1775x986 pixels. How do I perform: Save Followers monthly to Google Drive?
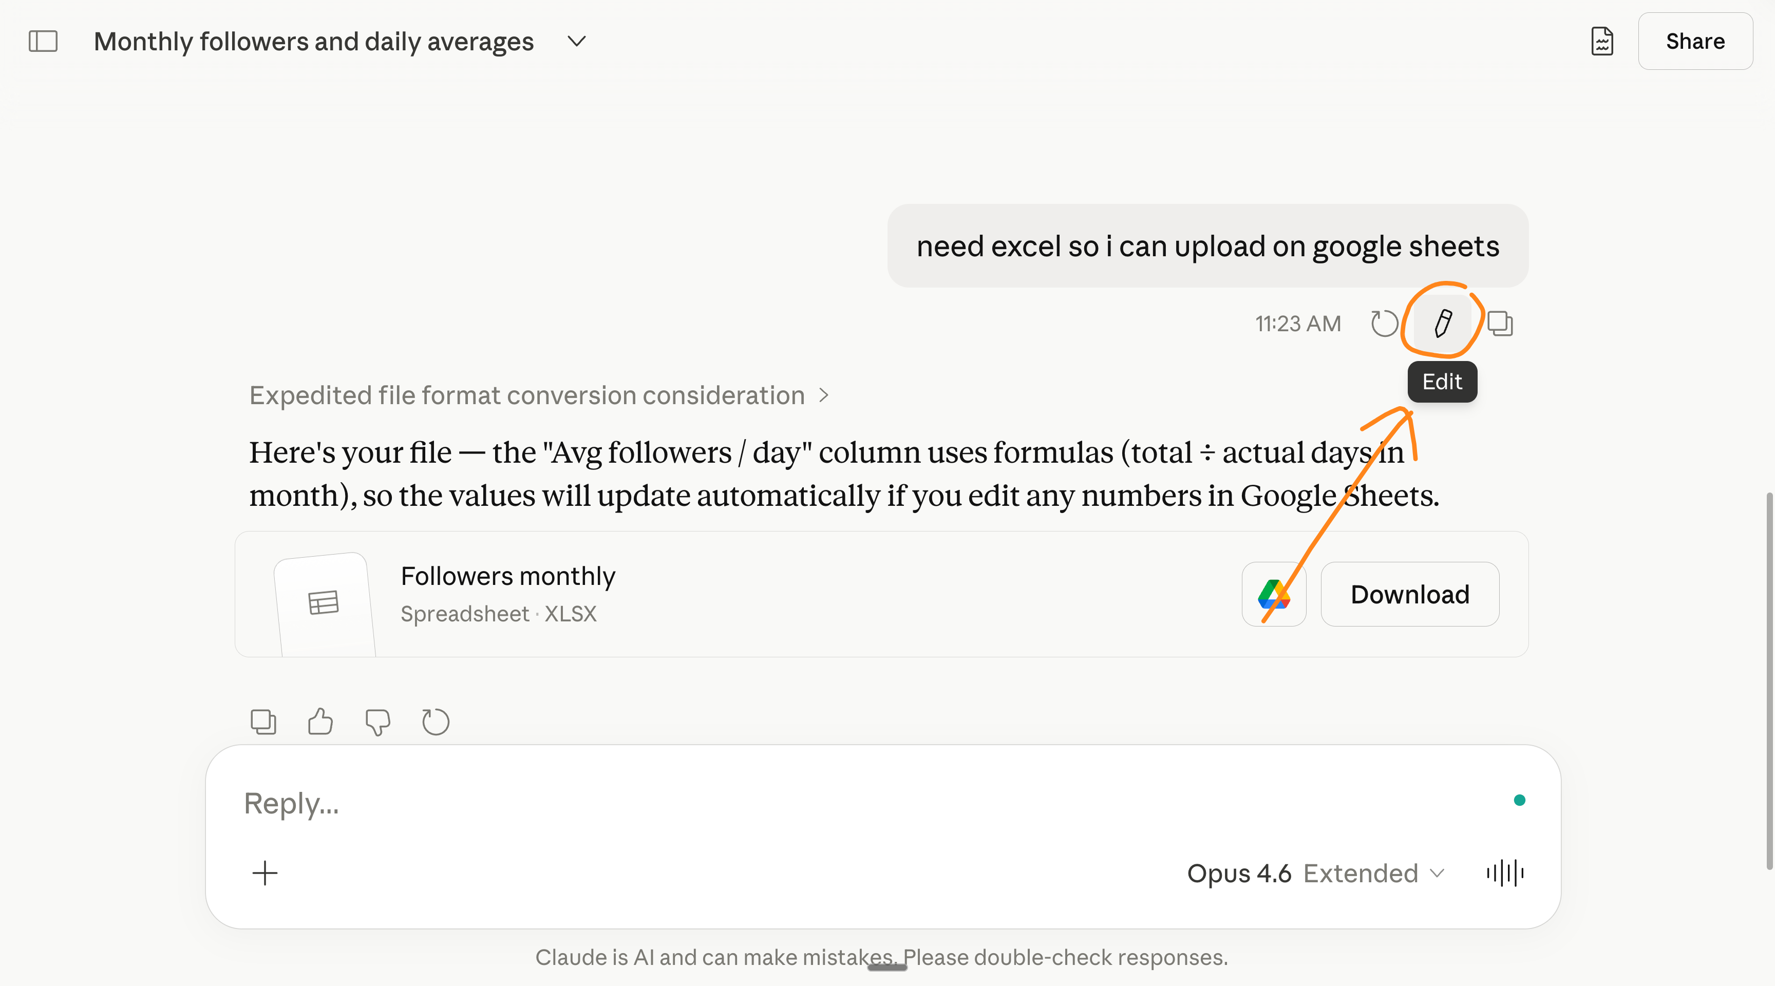click(x=1273, y=594)
